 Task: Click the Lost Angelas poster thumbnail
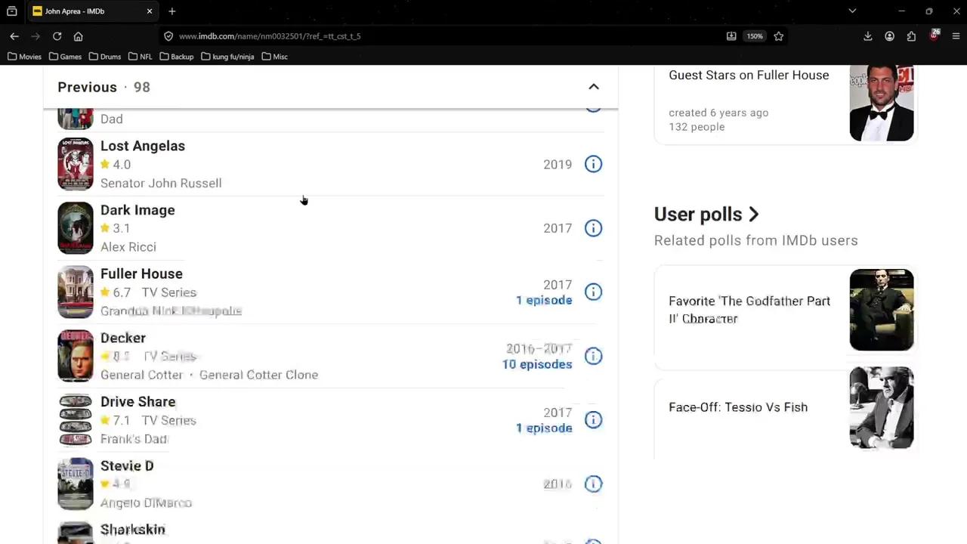pyautogui.click(x=76, y=164)
